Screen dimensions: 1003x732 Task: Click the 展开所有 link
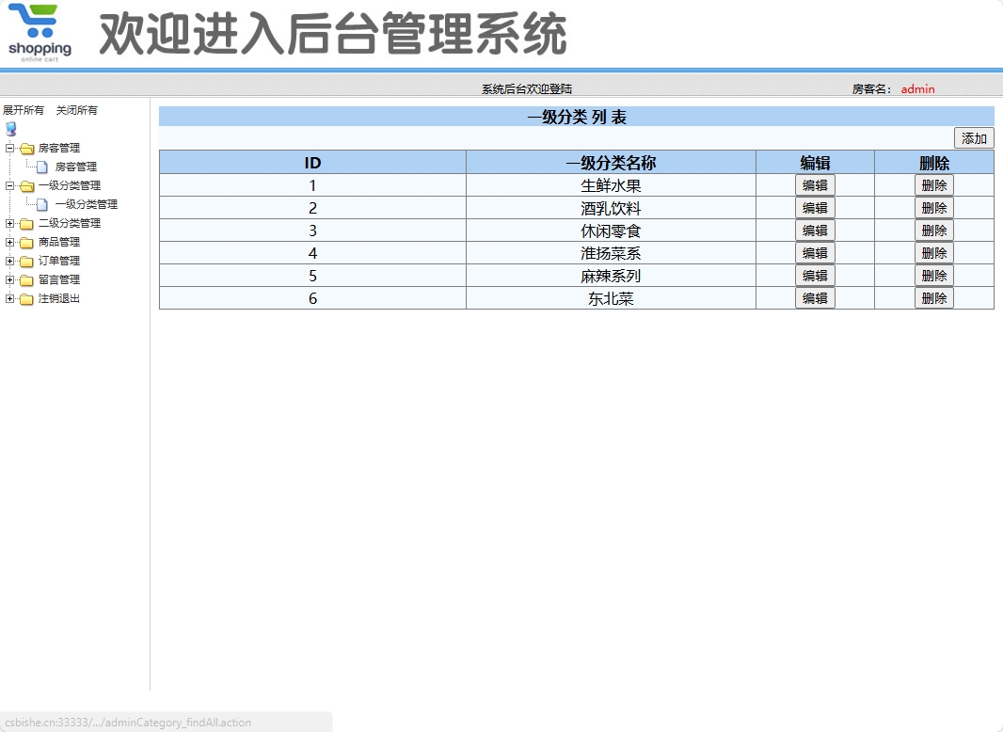coord(24,110)
